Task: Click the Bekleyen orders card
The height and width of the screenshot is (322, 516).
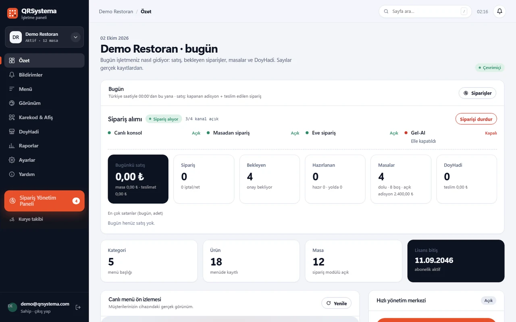Action: coord(270,179)
